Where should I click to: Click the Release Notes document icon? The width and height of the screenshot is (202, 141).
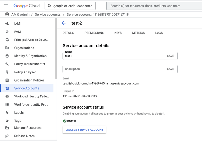pyautogui.click(x=7, y=136)
